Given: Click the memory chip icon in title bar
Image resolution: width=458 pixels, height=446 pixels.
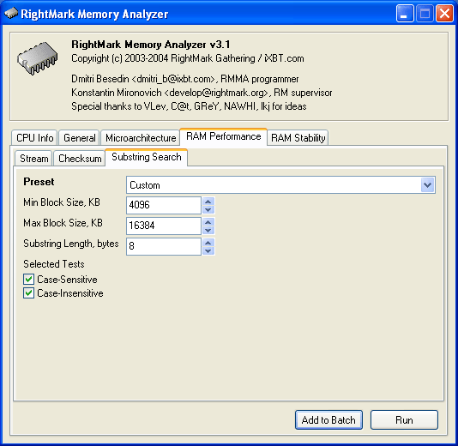Looking at the screenshot, I should (11, 13).
